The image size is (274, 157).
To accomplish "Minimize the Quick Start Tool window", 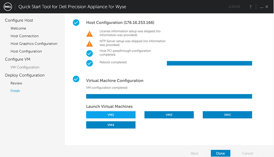I will [262, 7].
